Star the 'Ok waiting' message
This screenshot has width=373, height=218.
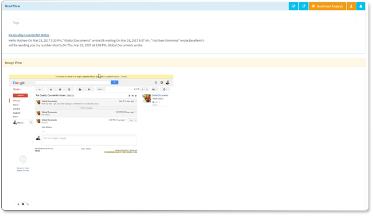[x=136, y=112]
